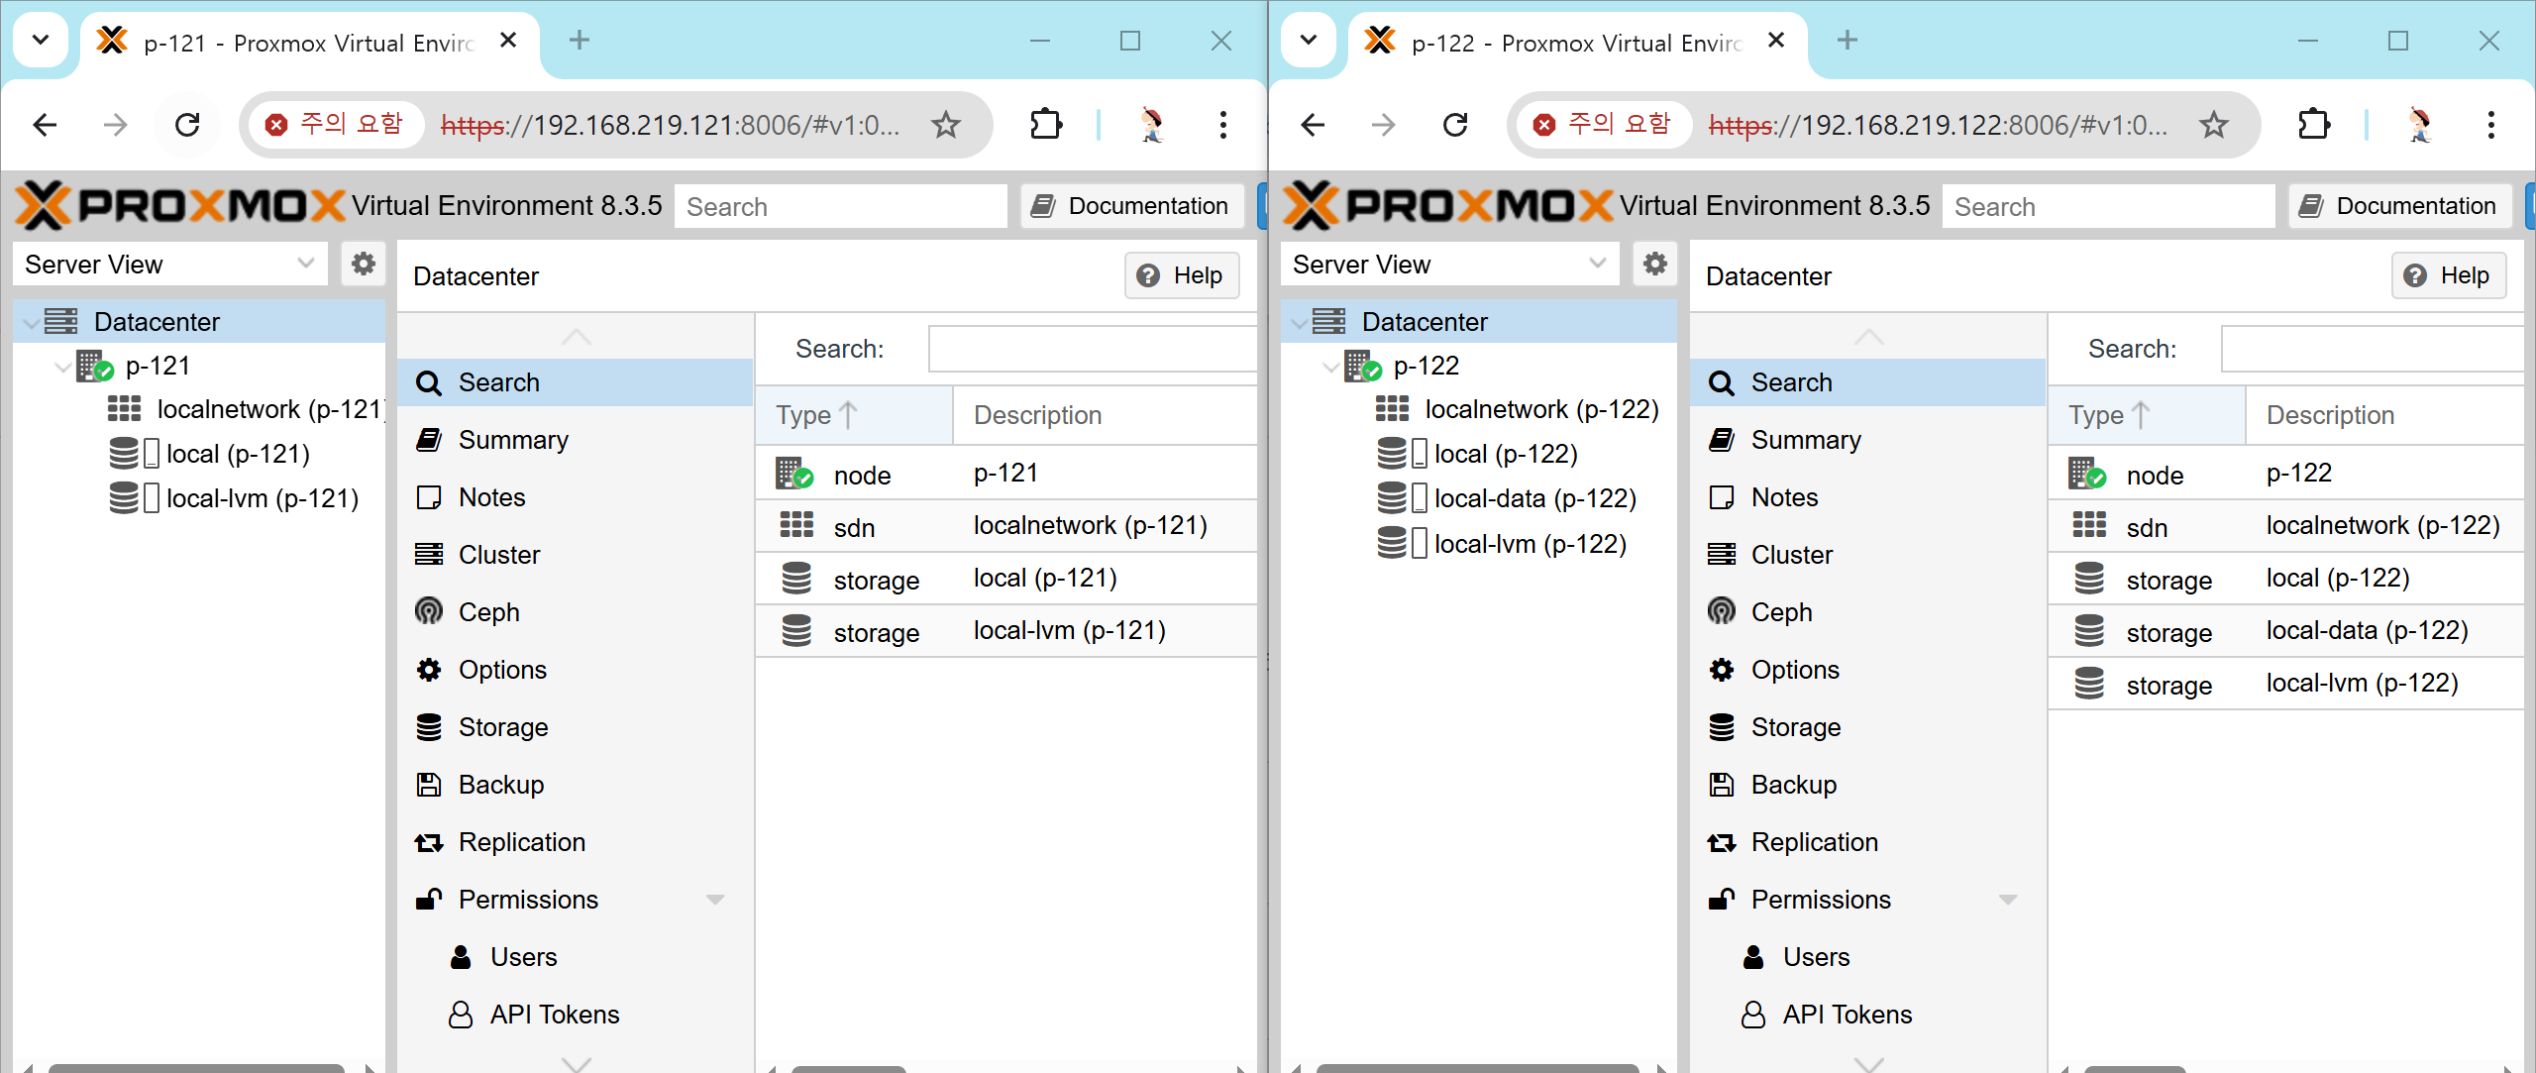Click the local-data (p-122) storage tree icon
The width and height of the screenshot is (2536, 1073).
pyautogui.click(x=1391, y=498)
